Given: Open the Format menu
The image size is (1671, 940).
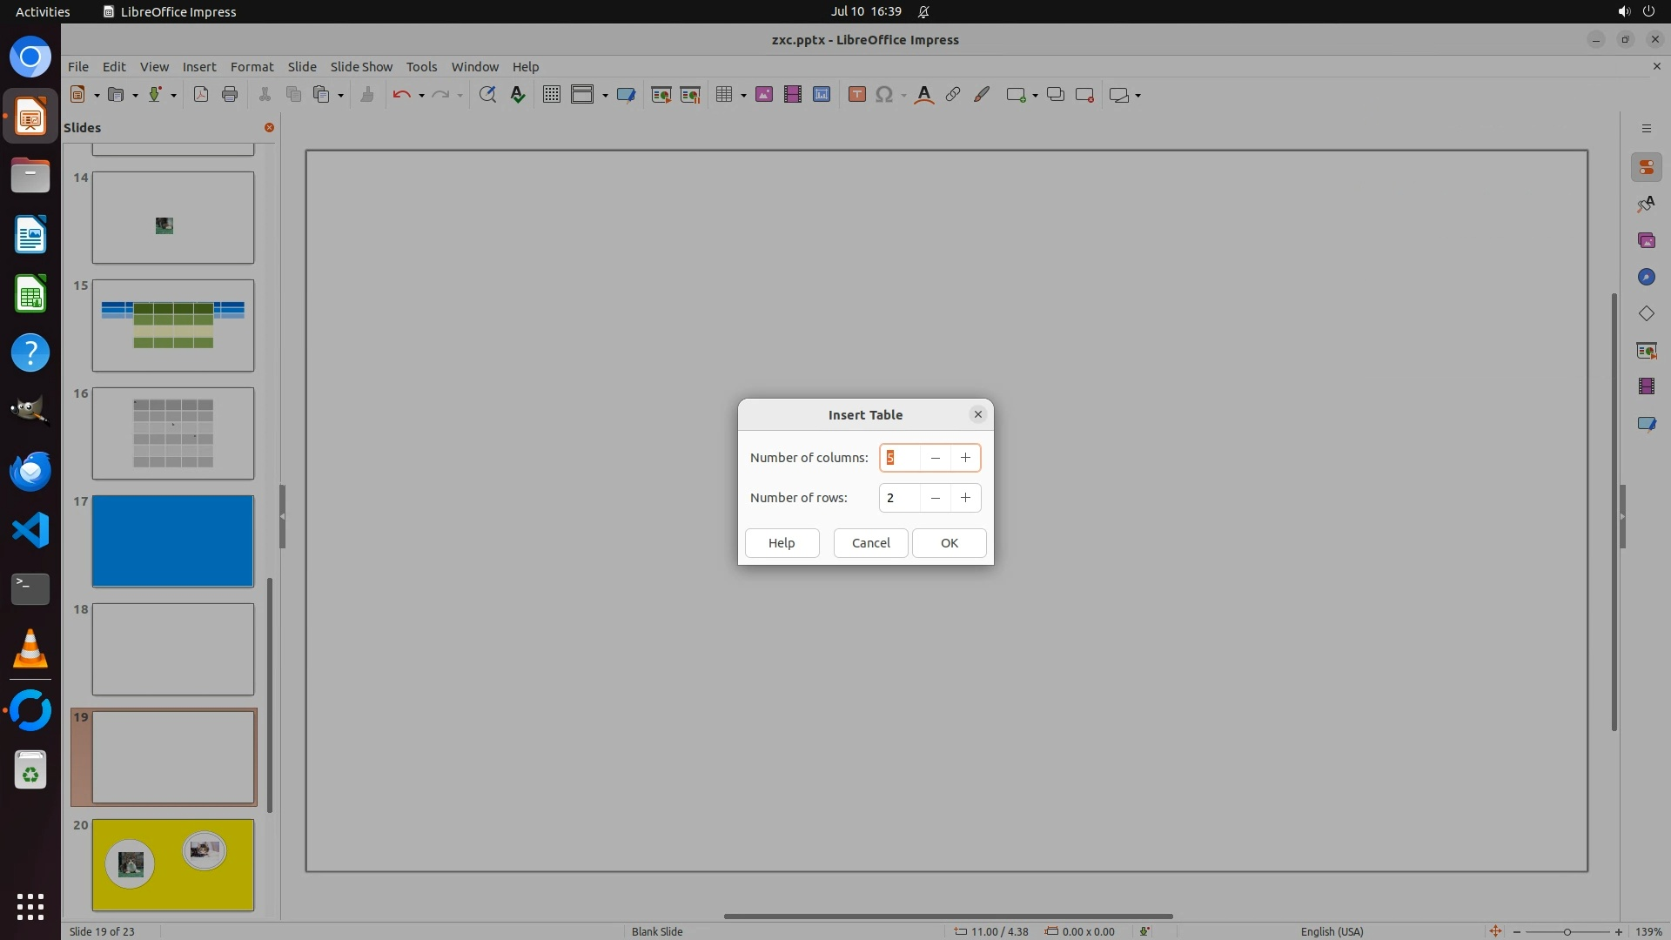Looking at the screenshot, I should click(252, 66).
